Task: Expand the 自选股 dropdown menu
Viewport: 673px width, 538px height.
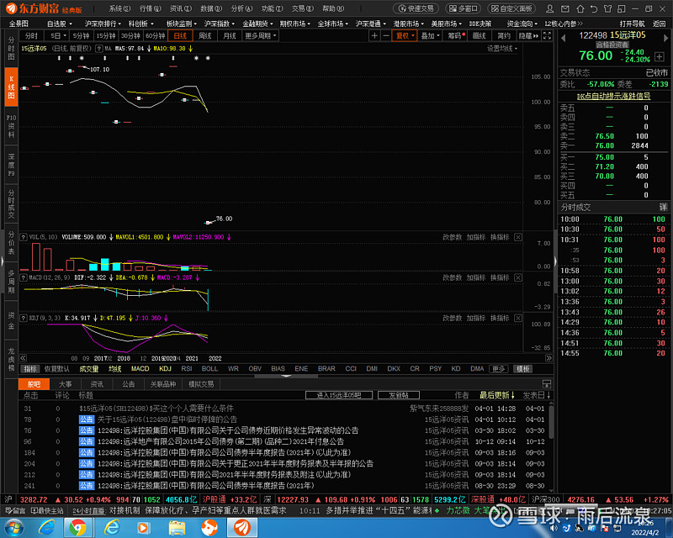Action: (59, 24)
